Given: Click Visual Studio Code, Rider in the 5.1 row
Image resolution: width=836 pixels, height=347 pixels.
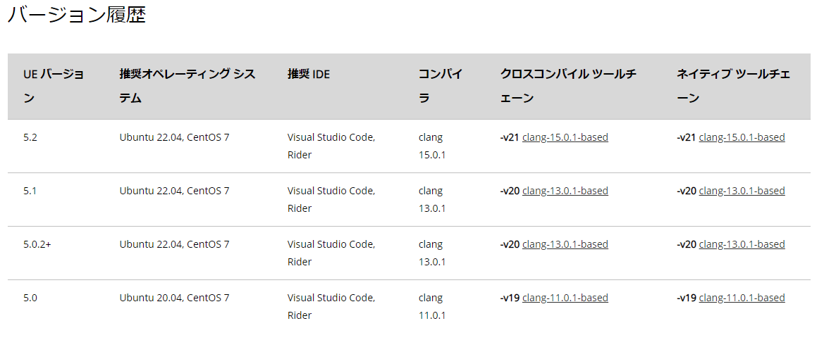Looking at the screenshot, I should tap(331, 200).
